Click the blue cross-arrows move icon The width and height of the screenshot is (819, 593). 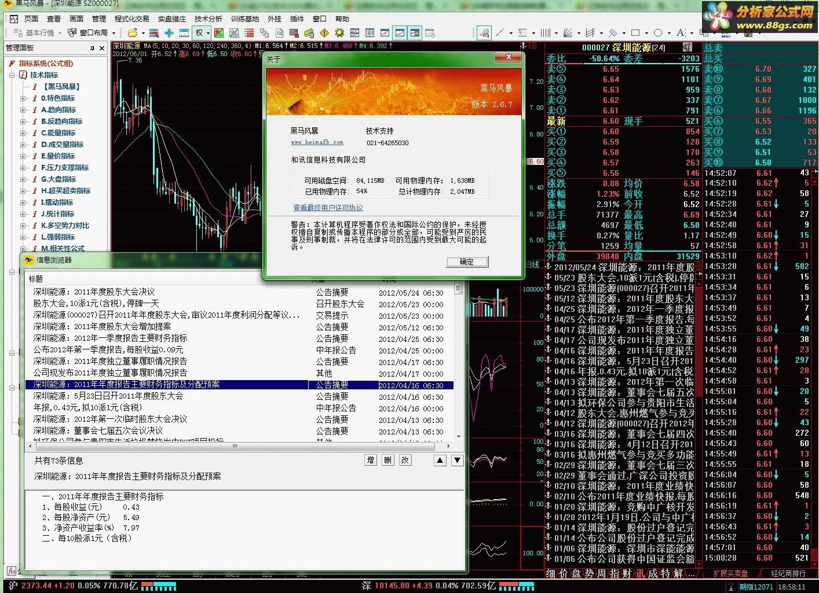coord(169,33)
